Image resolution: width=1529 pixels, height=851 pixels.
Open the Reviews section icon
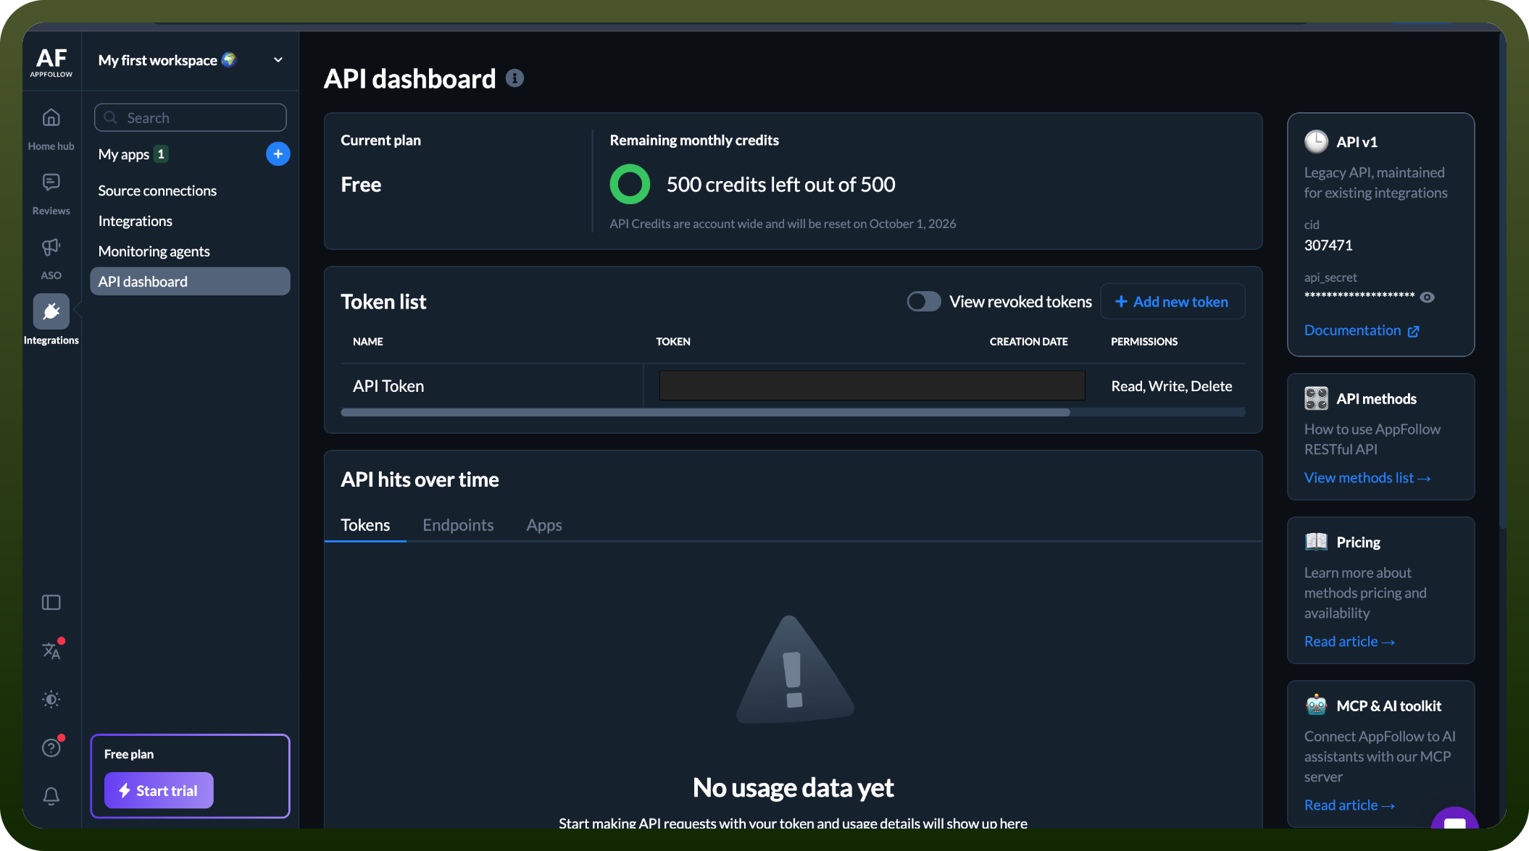[51, 182]
